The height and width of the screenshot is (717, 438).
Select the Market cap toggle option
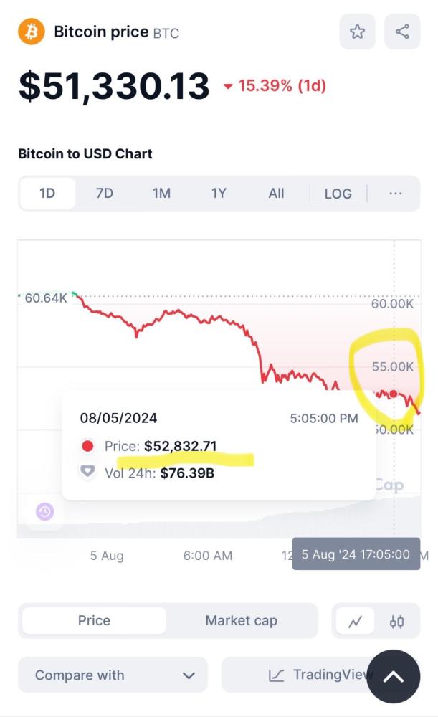(x=242, y=620)
